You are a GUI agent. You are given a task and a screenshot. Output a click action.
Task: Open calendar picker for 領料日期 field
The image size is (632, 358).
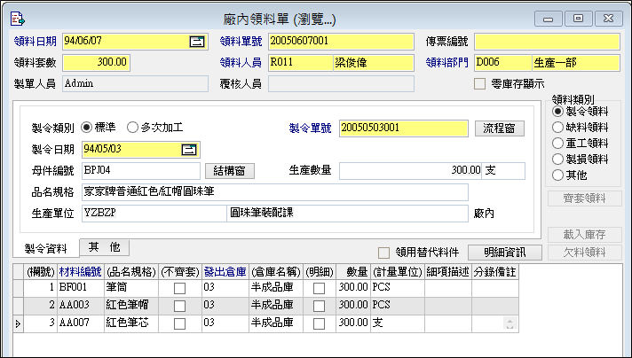(x=196, y=41)
